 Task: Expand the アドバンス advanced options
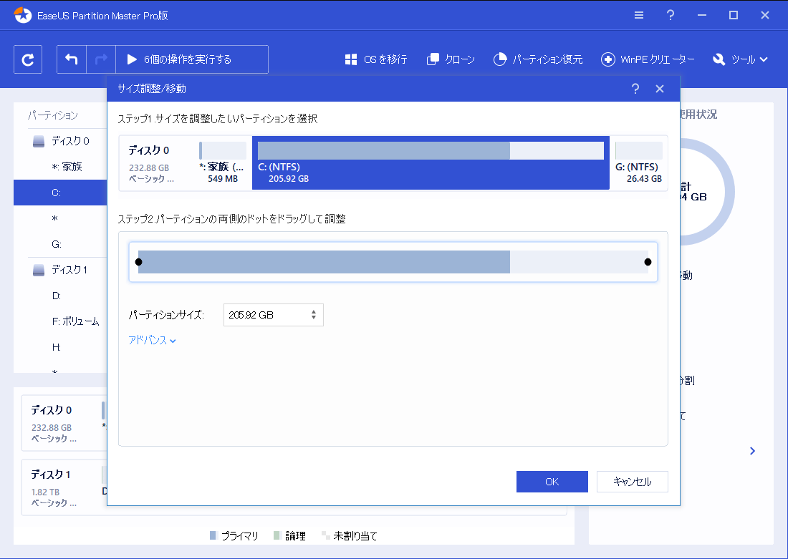(x=152, y=341)
